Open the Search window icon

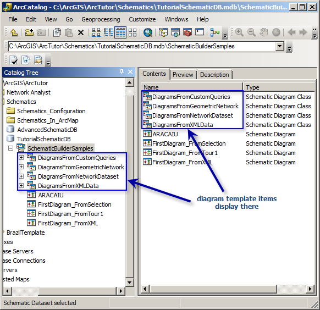pyautogui.click(x=148, y=32)
